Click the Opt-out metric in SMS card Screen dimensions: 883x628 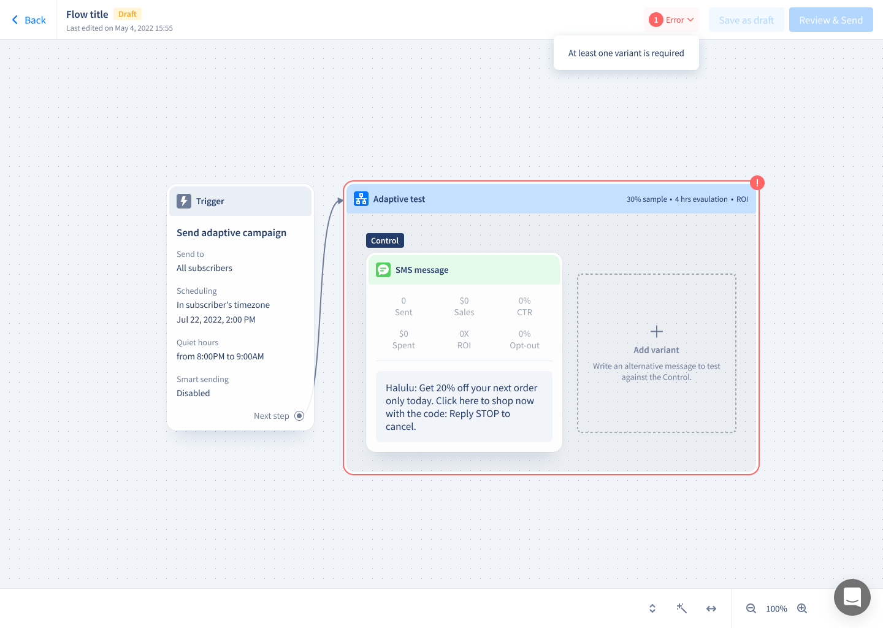[524, 340]
